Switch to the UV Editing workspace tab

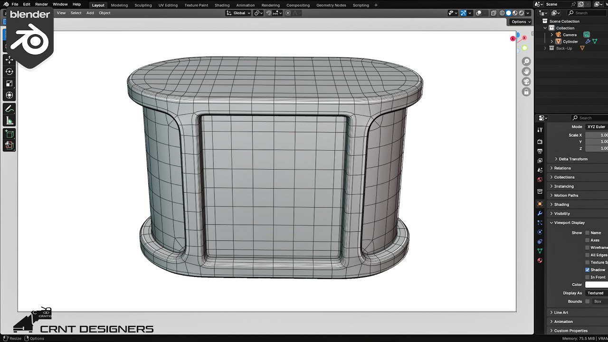[x=168, y=5]
